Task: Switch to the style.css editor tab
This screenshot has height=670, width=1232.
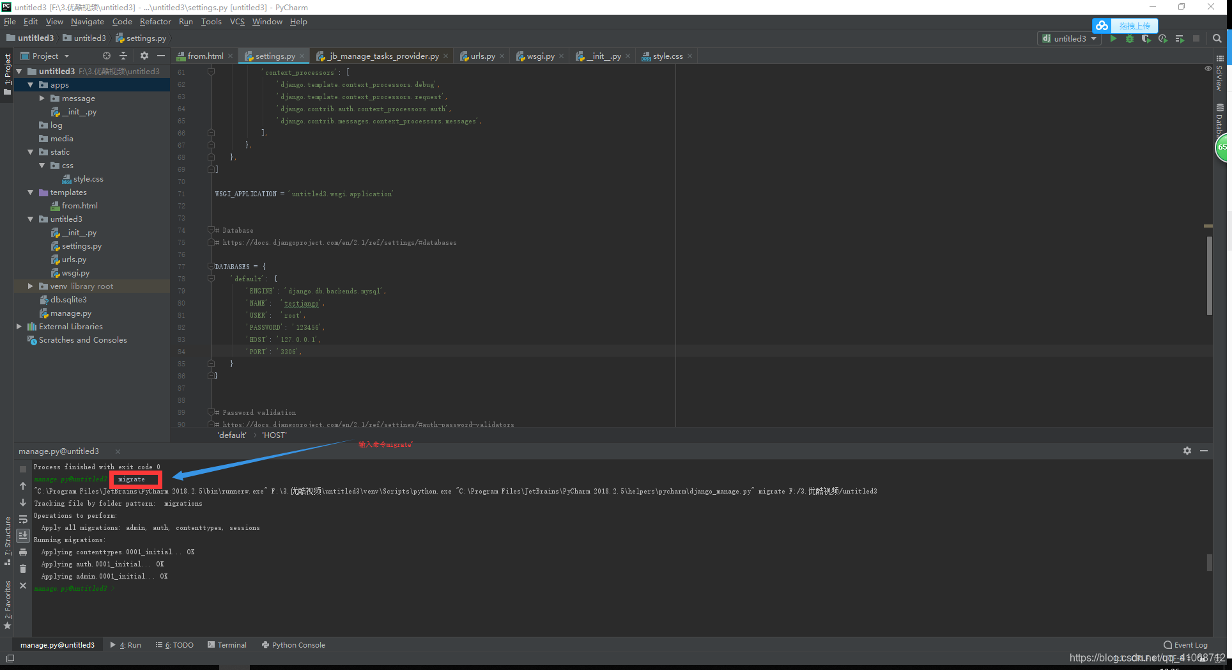Action: point(668,56)
